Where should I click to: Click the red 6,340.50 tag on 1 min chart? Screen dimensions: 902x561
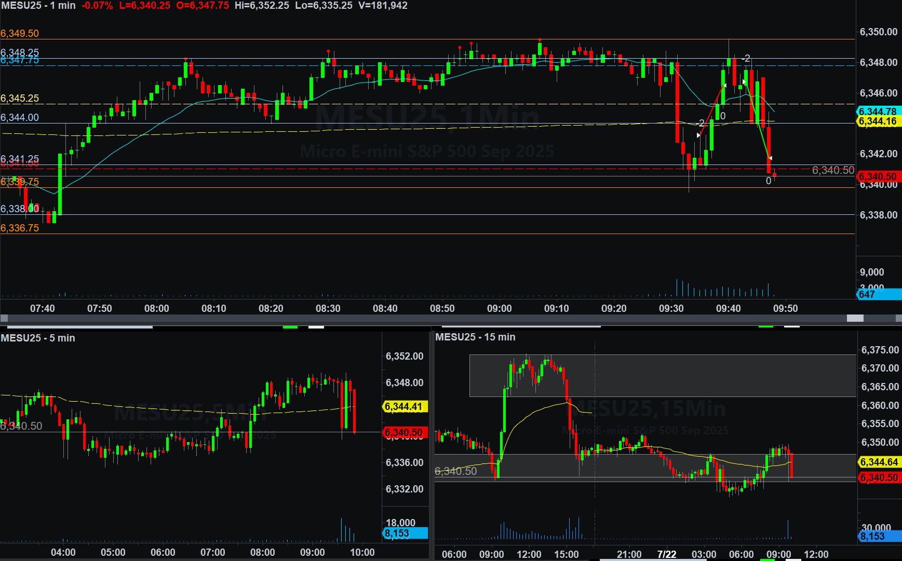click(x=878, y=176)
